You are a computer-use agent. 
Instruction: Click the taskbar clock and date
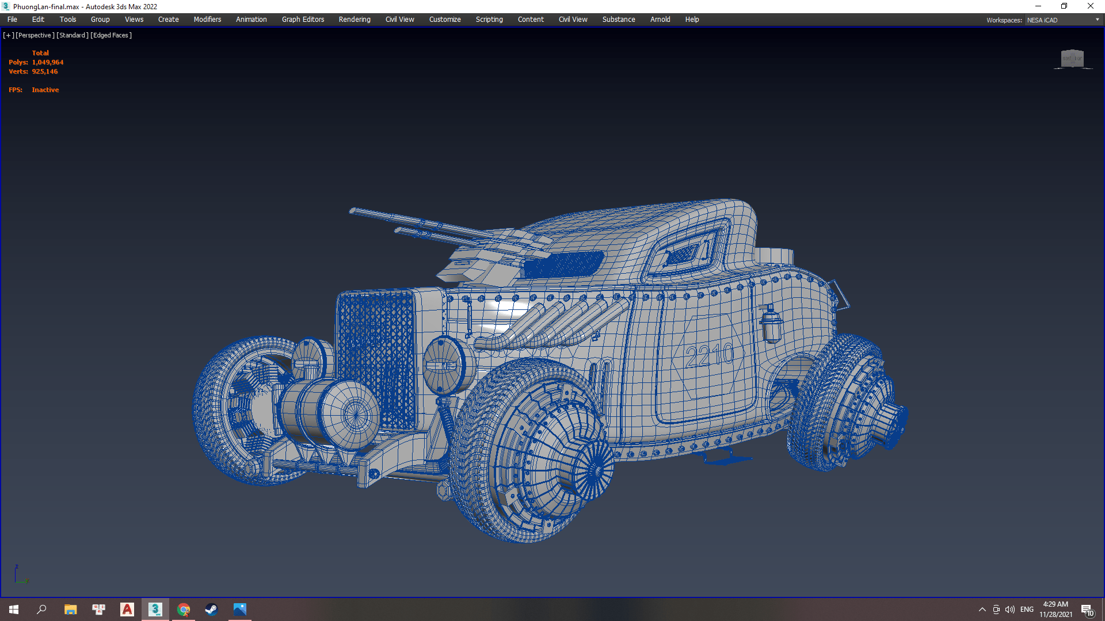1056,609
